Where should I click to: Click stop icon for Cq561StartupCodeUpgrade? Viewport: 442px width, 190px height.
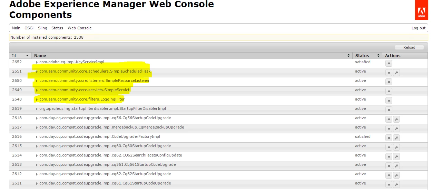point(389,166)
